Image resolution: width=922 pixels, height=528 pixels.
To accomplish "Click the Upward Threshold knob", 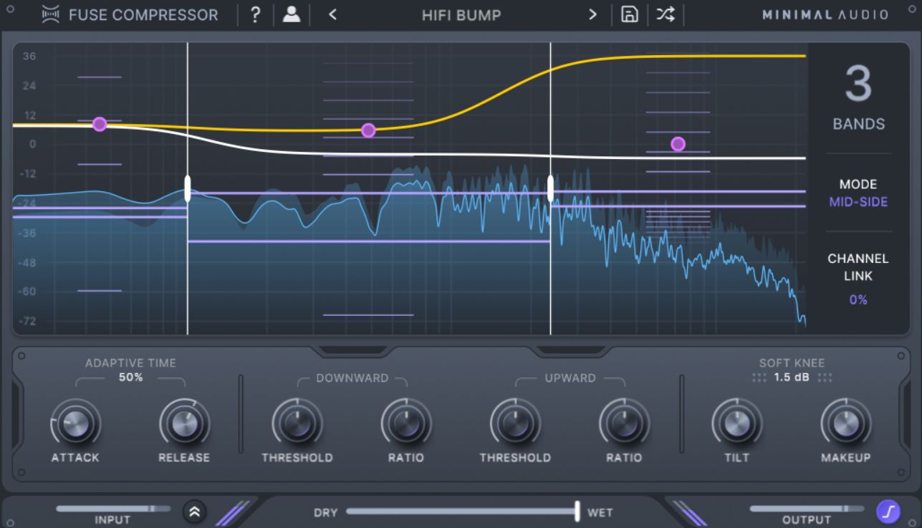I will click(515, 423).
